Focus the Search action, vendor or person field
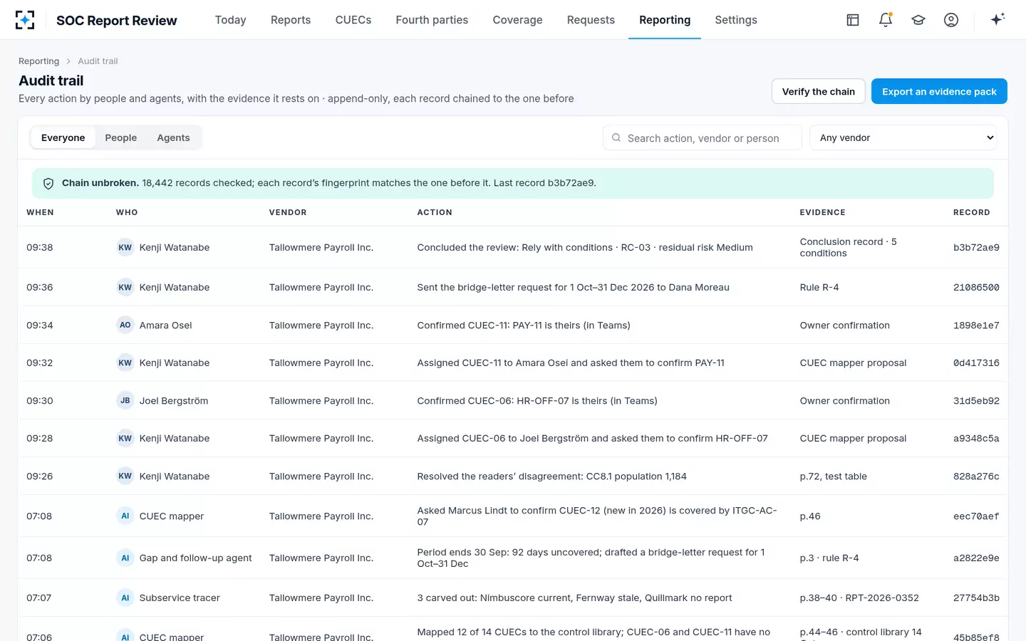 tap(703, 137)
